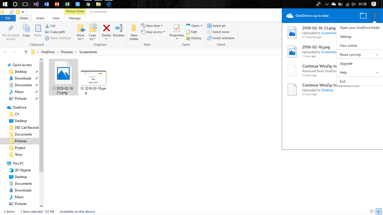Open DID Call Recordings folder
Viewport: 383px width, 215px height.
(x=27, y=128)
